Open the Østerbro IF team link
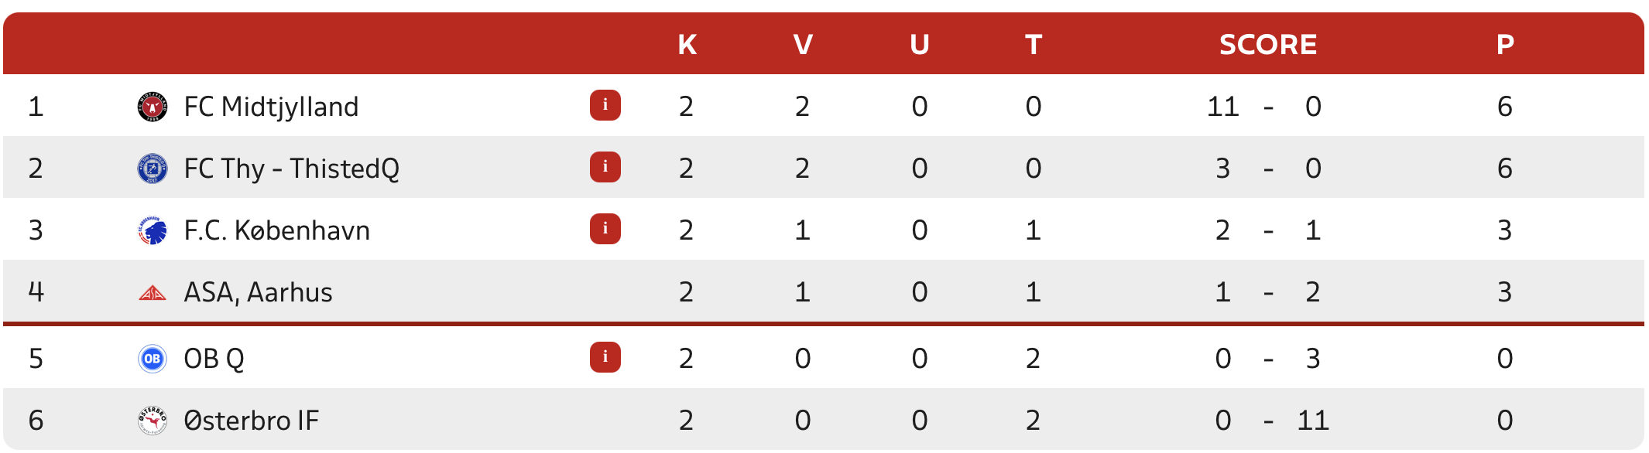 click(x=251, y=421)
